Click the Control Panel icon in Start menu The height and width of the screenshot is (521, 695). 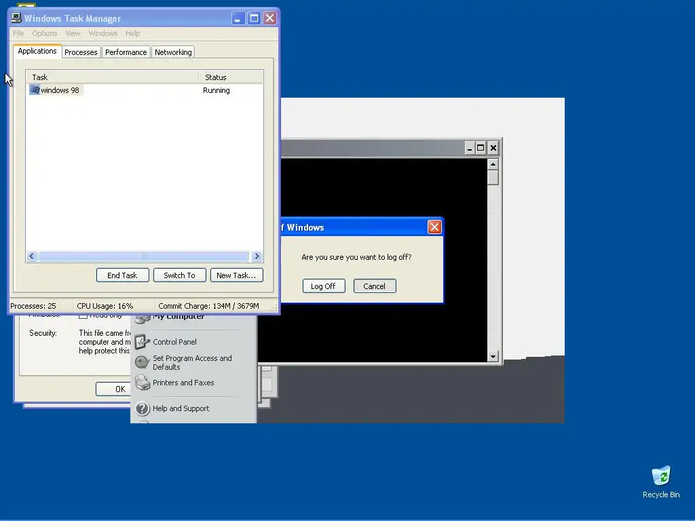142,342
